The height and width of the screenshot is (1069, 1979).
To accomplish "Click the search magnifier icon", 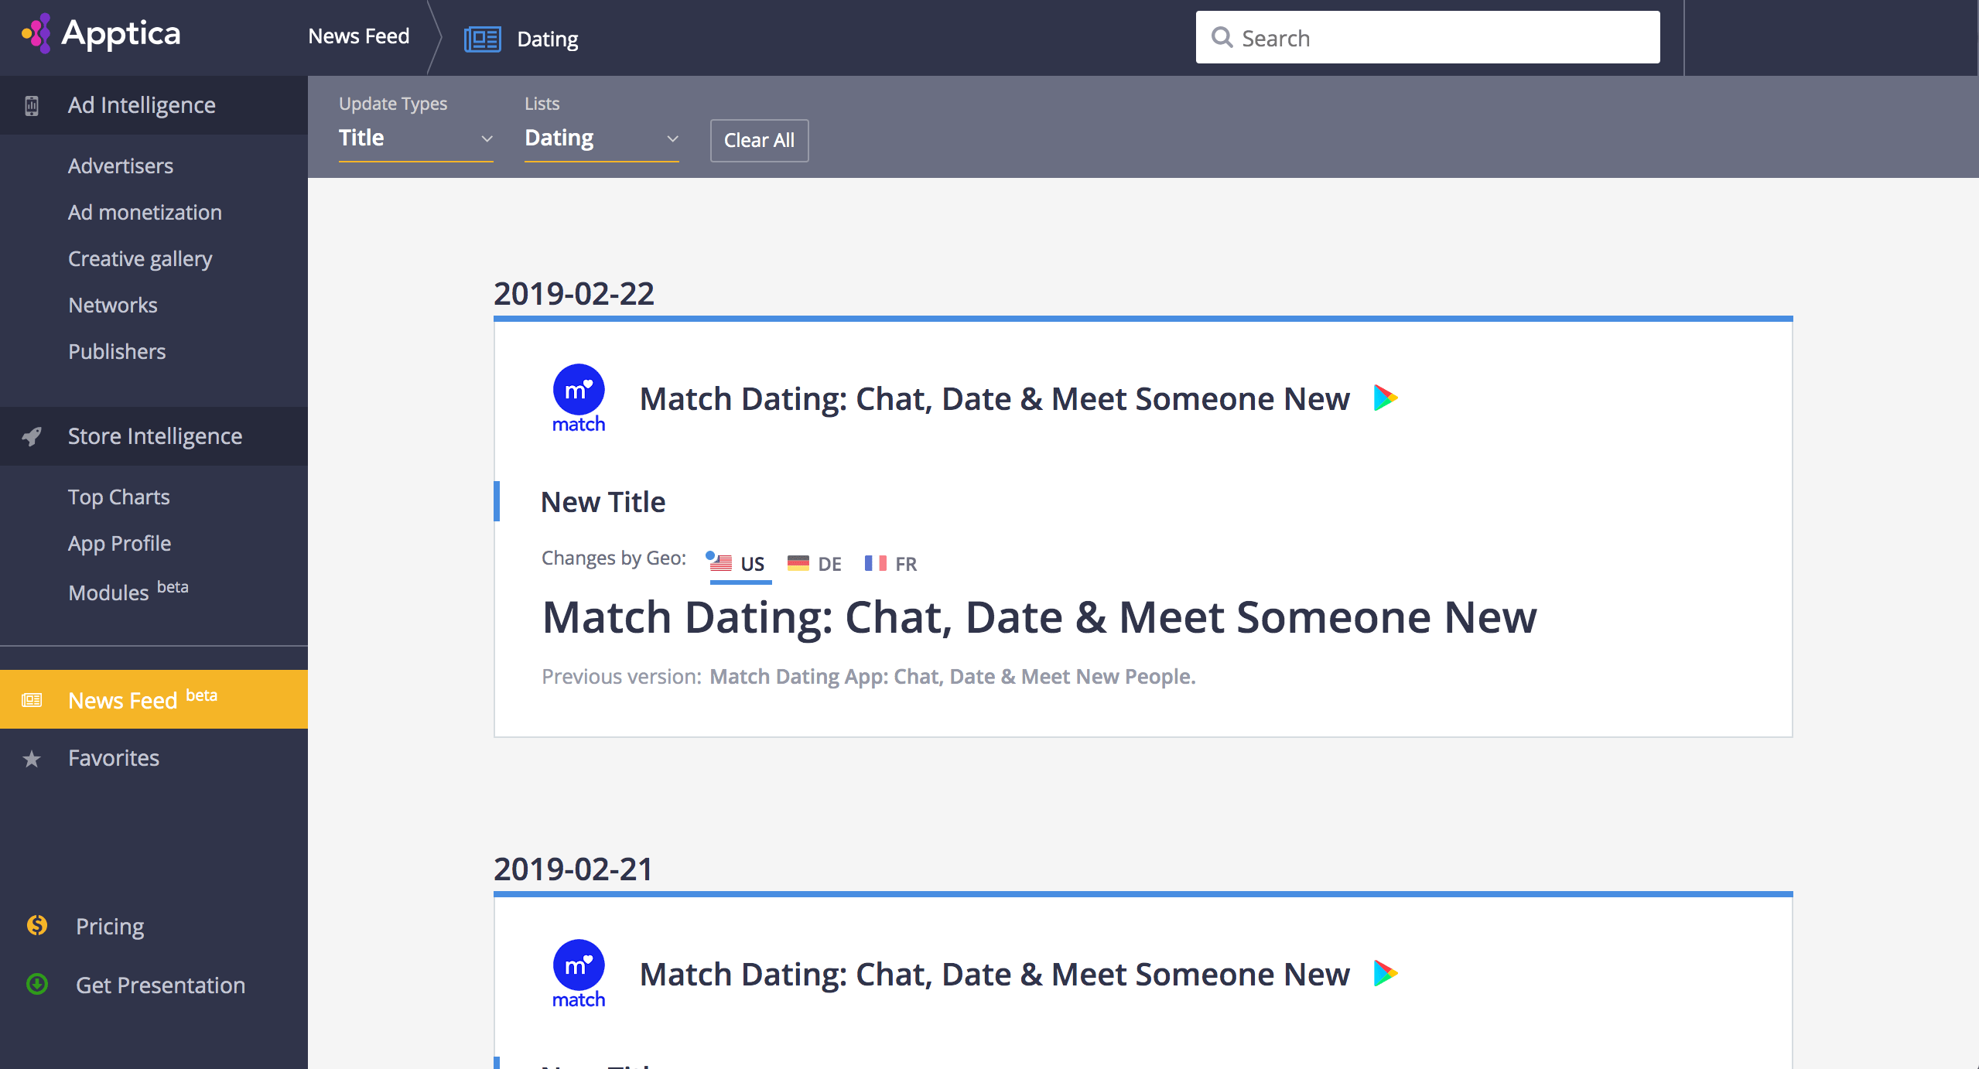I will coord(1222,37).
